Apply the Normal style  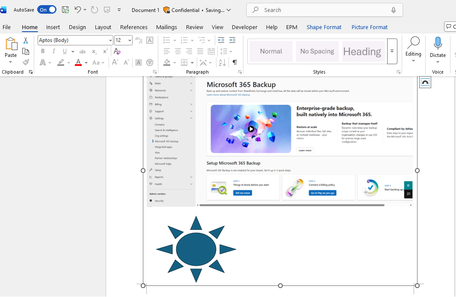[271, 51]
